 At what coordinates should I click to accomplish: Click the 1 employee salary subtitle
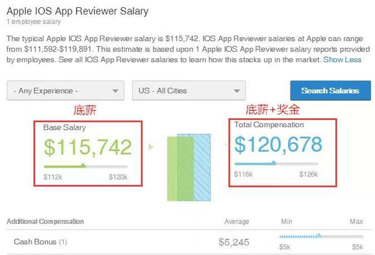point(33,22)
